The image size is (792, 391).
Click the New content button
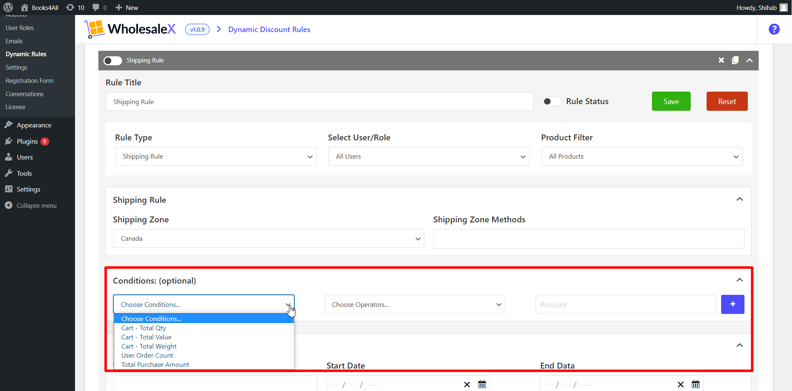coord(127,7)
